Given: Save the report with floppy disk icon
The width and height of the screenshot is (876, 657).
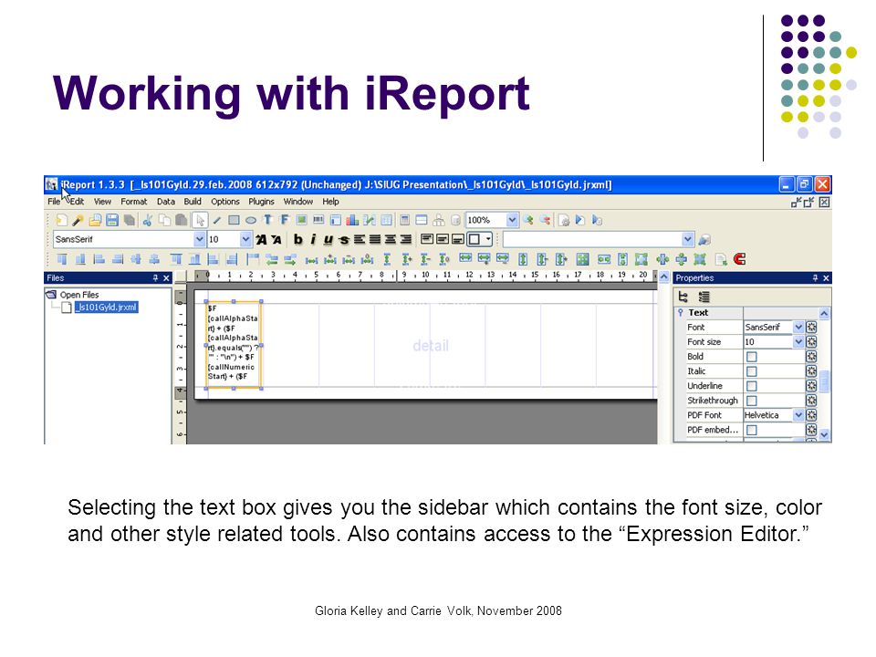Looking at the screenshot, I should 112,221.
